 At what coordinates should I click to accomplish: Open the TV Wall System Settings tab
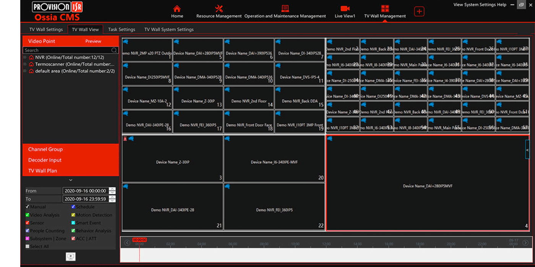tap(169, 29)
